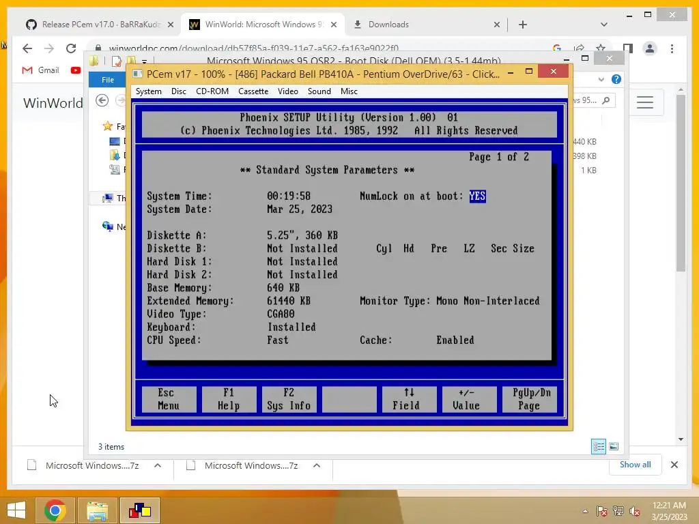
Task: Open the System menu in PCem
Action: click(148, 91)
